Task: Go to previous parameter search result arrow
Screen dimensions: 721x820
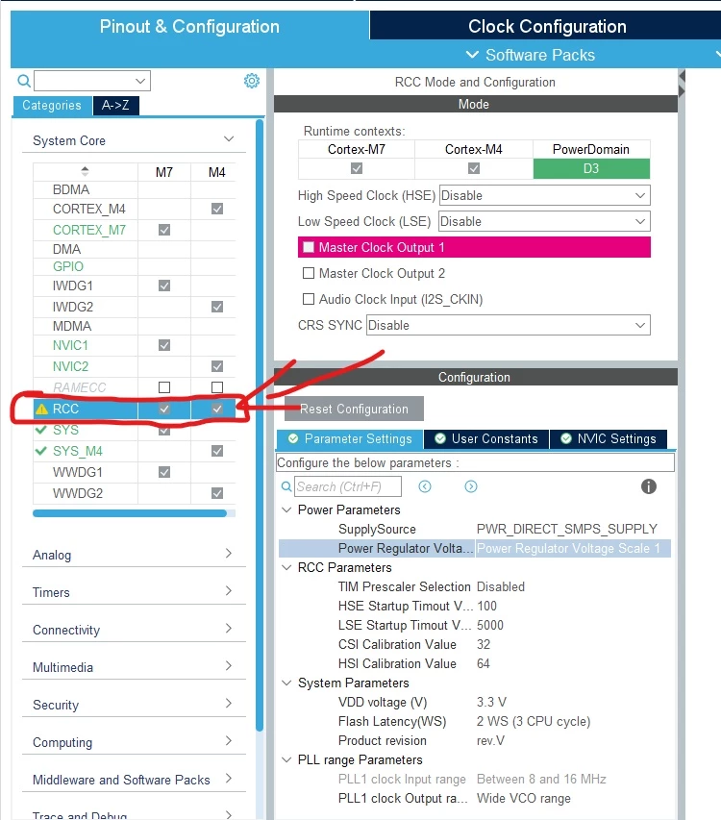Action: [x=425, y=486]
